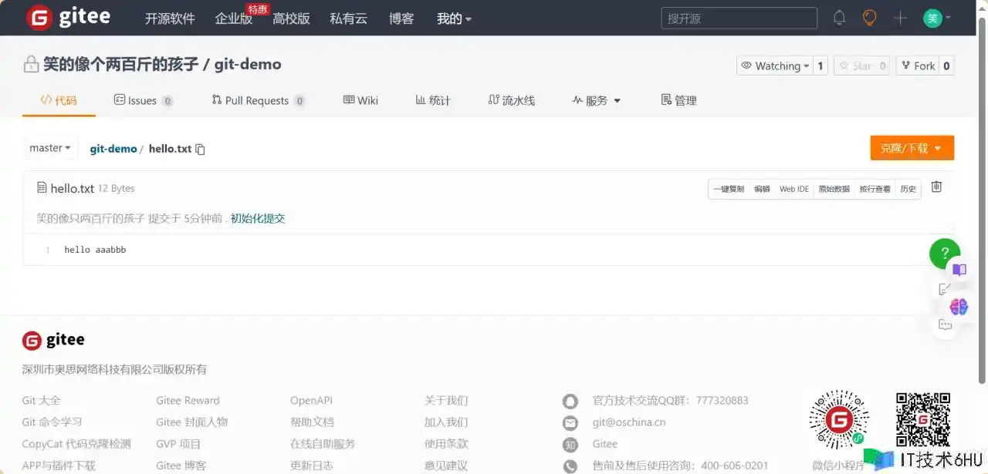Expand the master branch dropdown
Viewport: 988px width, 474px height.
coord(50,147)
